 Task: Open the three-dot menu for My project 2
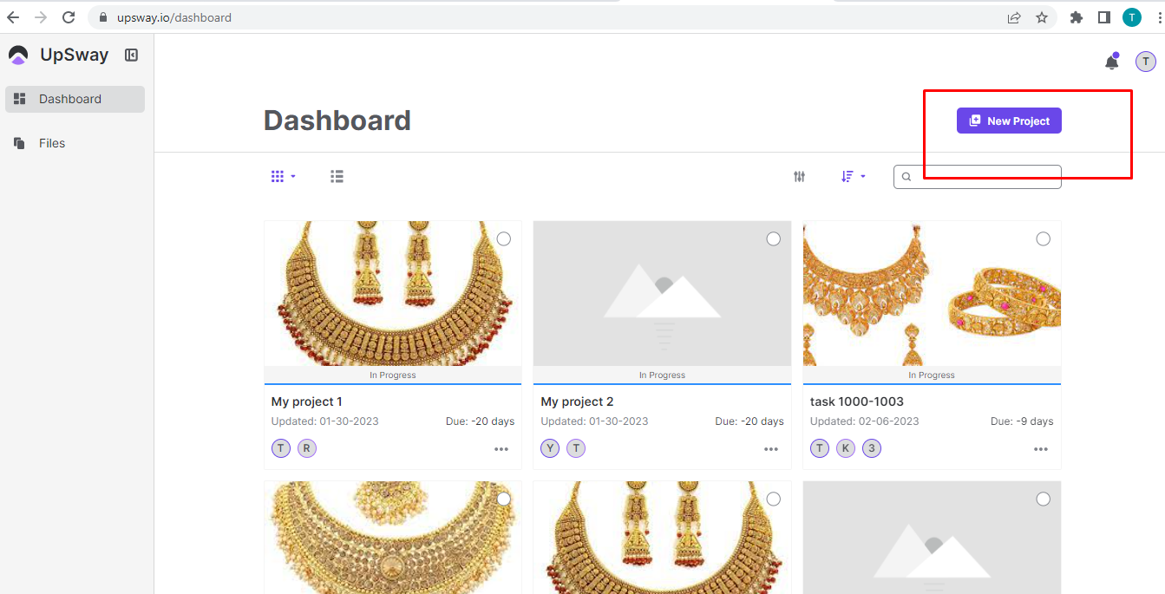(770, 449)
